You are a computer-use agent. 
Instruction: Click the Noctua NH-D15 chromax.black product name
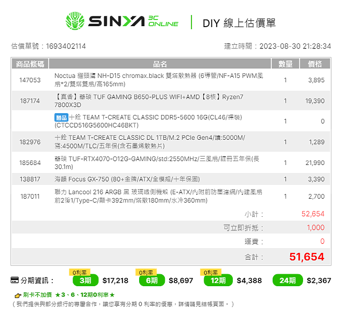[159, 80]
